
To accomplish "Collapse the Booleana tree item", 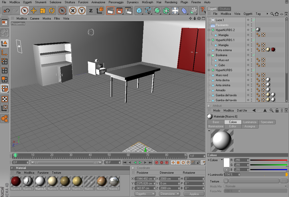I will 209,55.
